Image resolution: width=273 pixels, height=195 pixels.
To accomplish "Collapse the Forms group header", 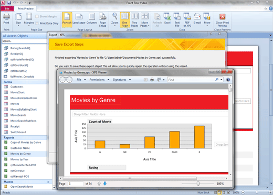I will (24, 82).
